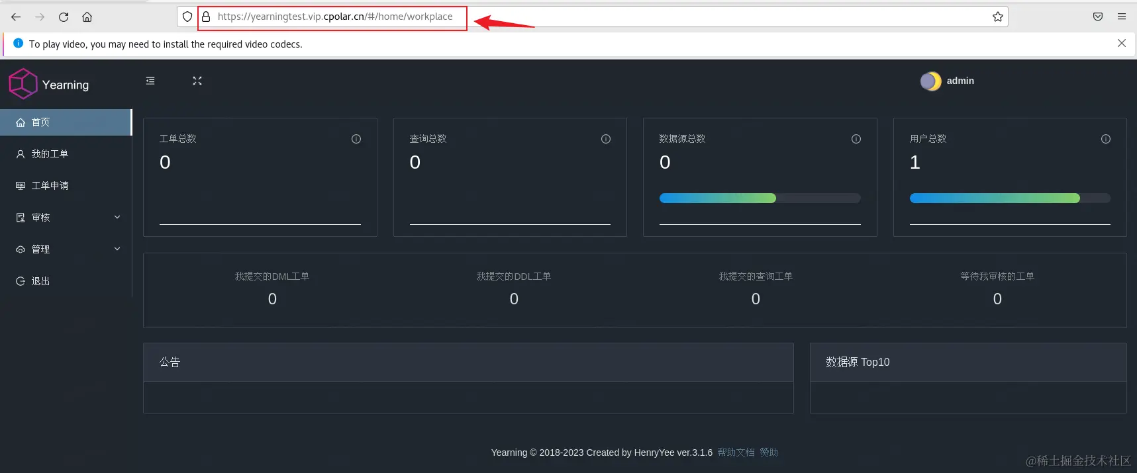Click the 公告 panel header
The image size is (1137, 473).
(468, 363)
